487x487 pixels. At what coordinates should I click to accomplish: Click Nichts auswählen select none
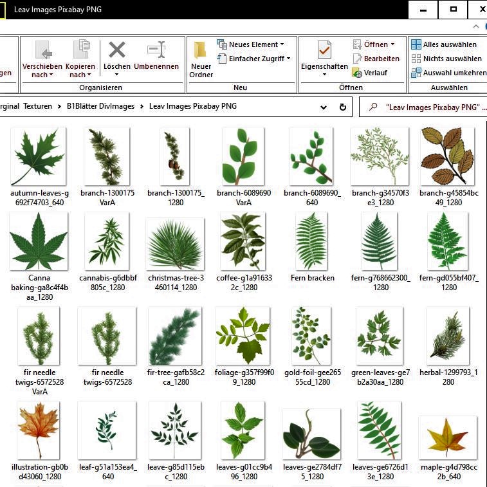pyautogui.click(x=446, y=59)
